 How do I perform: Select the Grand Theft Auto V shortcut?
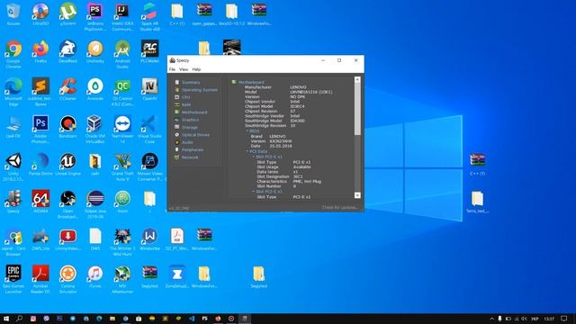(x=122, y=167)
